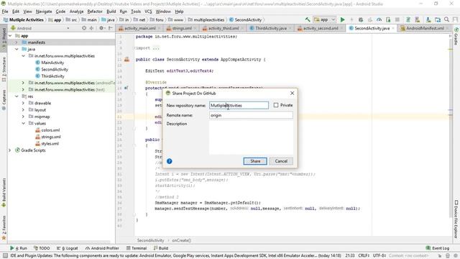Screen dimensions: 460x259
Task: Click the Share button
Action: click(x=255, y=161)
